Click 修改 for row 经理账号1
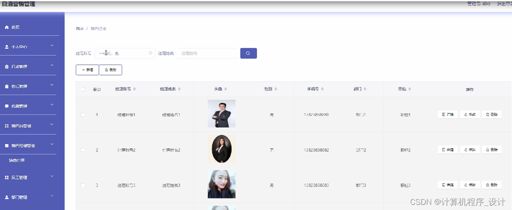 [470, 114]
